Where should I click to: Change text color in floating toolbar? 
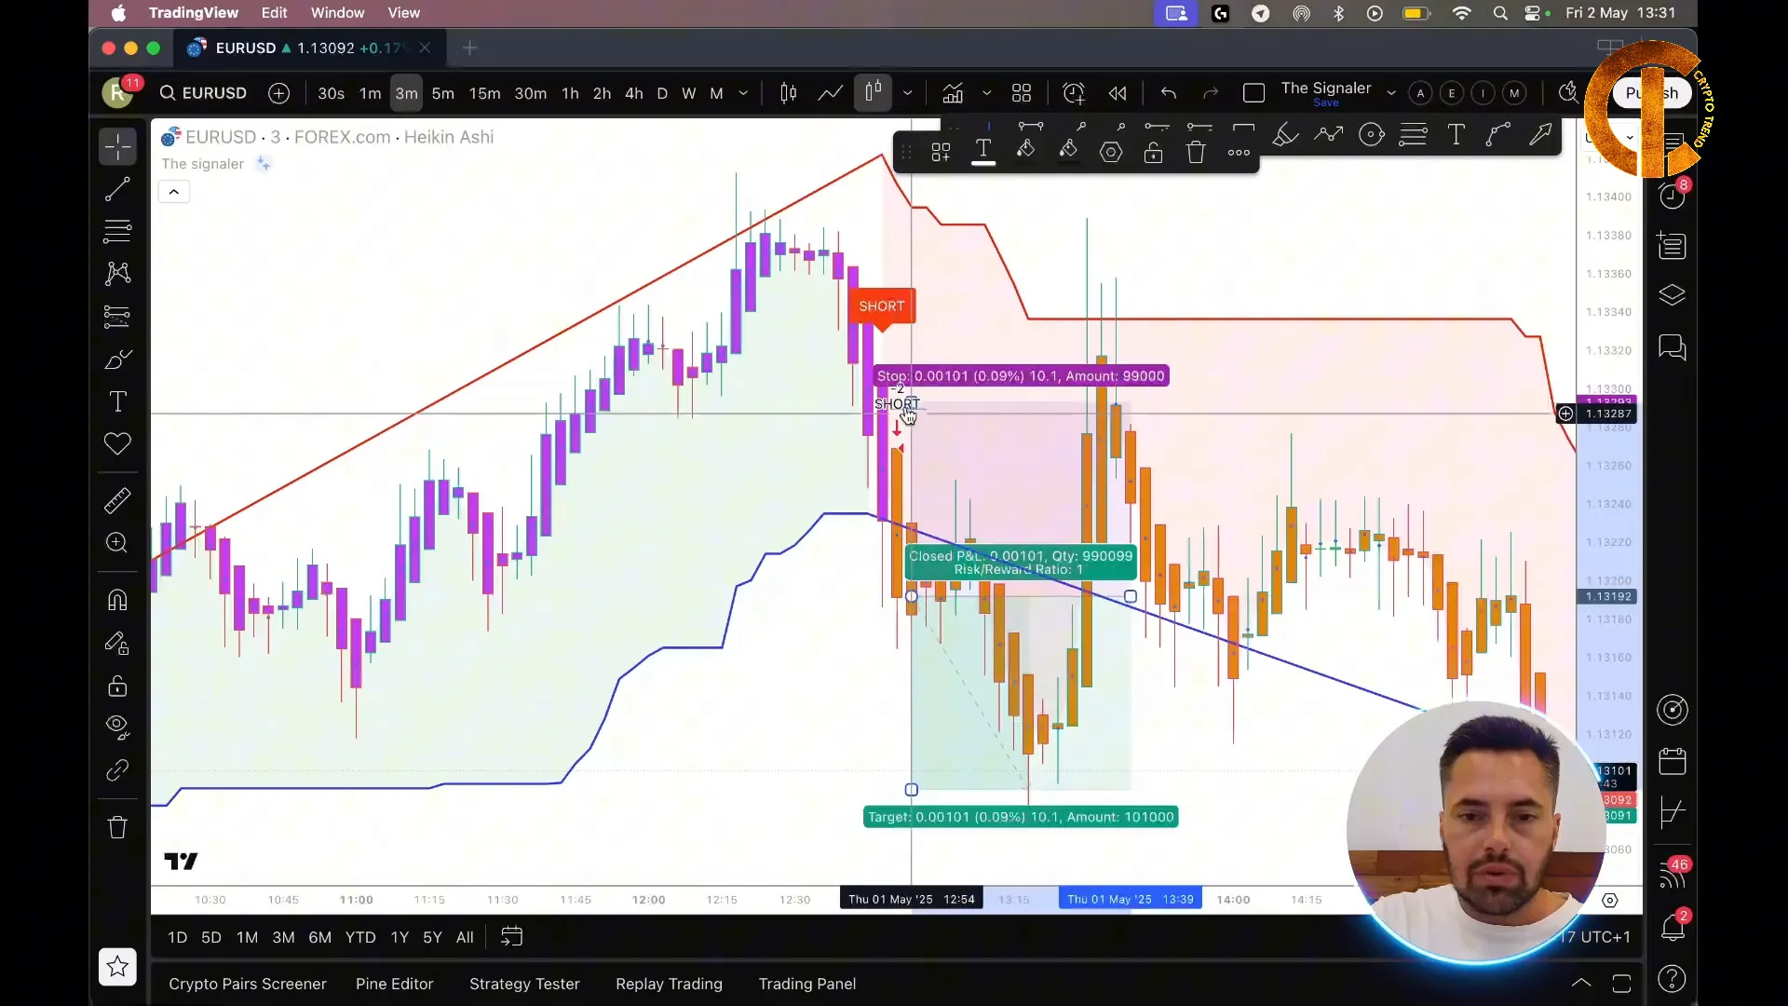pos(983,152)
